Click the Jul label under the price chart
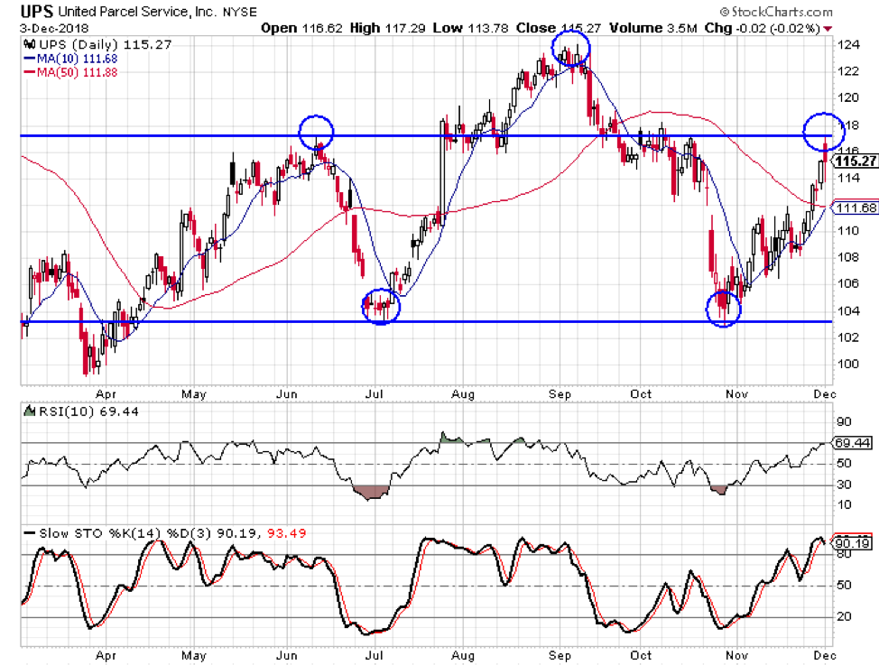The width and height of the screenshot is (879, 665). pos(374,394)
